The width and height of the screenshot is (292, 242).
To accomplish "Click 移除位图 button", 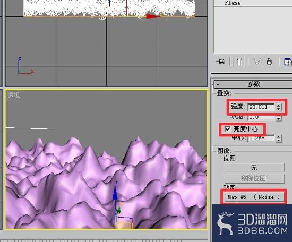I will tap(254, 178).
